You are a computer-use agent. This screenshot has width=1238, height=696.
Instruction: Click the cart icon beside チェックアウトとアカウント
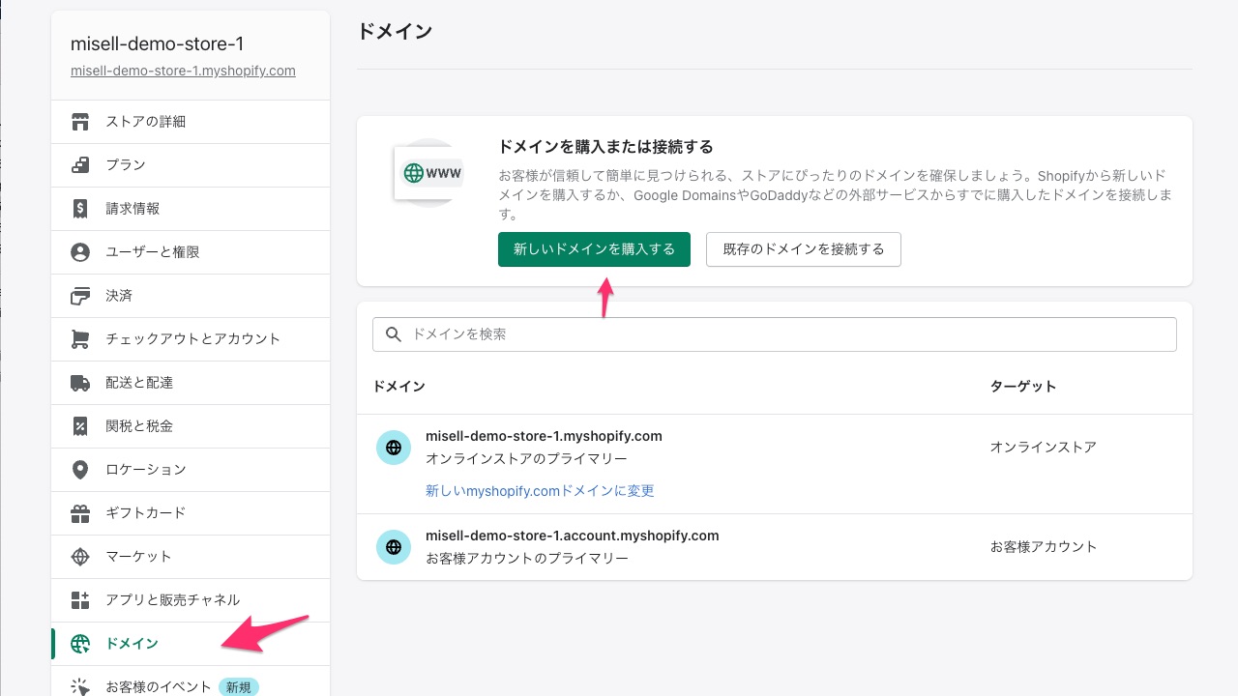click(80, 339)
